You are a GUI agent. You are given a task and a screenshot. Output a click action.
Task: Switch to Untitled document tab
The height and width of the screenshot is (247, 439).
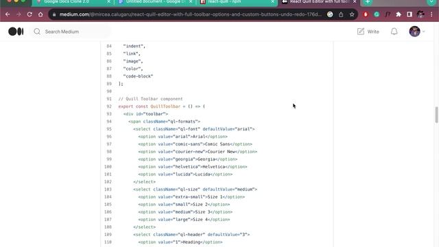tap(156, 1)
